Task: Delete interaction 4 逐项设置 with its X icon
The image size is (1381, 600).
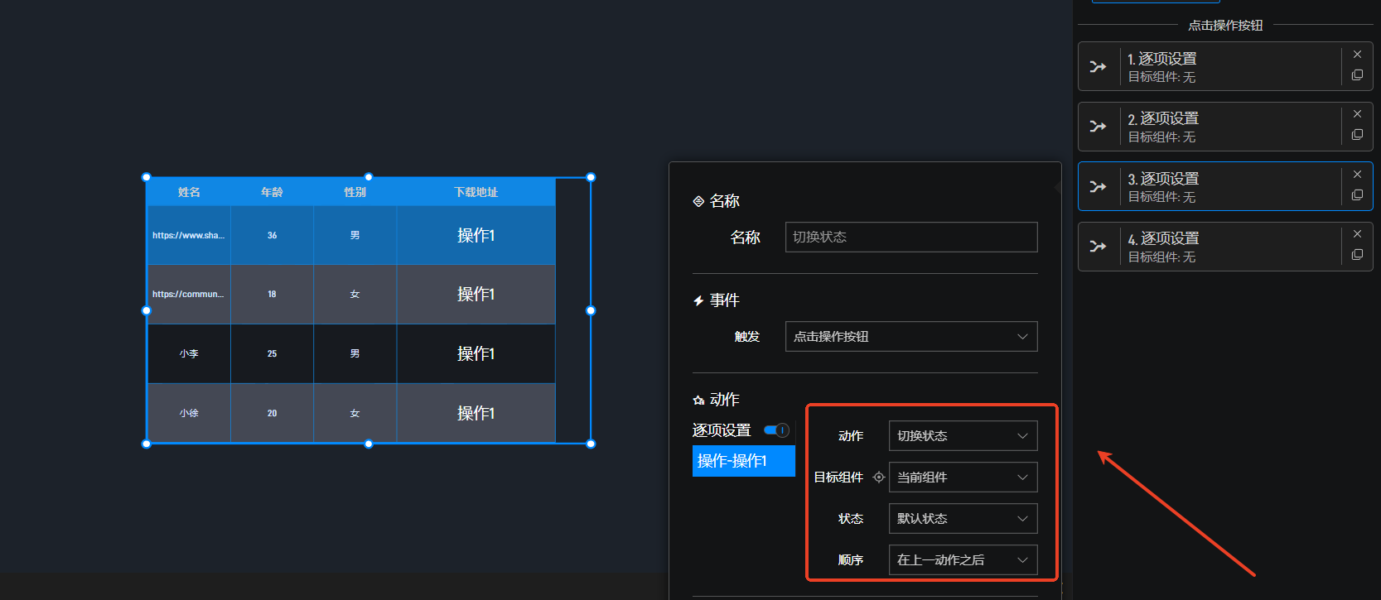Action: pyautogui.click(x=1357, y=234)
